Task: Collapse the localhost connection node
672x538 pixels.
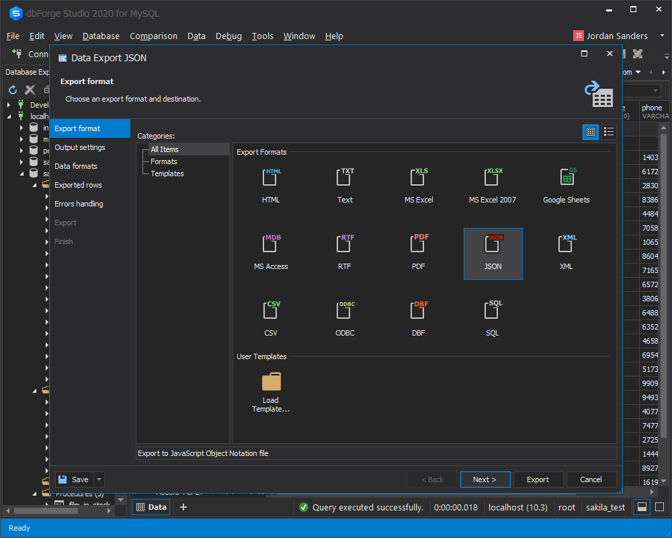Action: pos(9,116)
